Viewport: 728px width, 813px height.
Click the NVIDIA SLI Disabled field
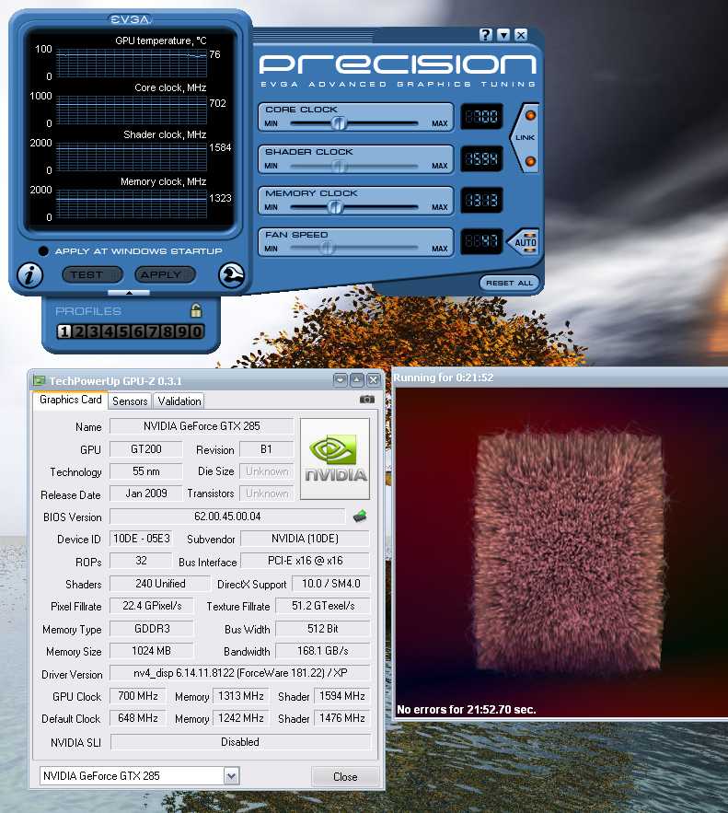[x=240, y=742]
